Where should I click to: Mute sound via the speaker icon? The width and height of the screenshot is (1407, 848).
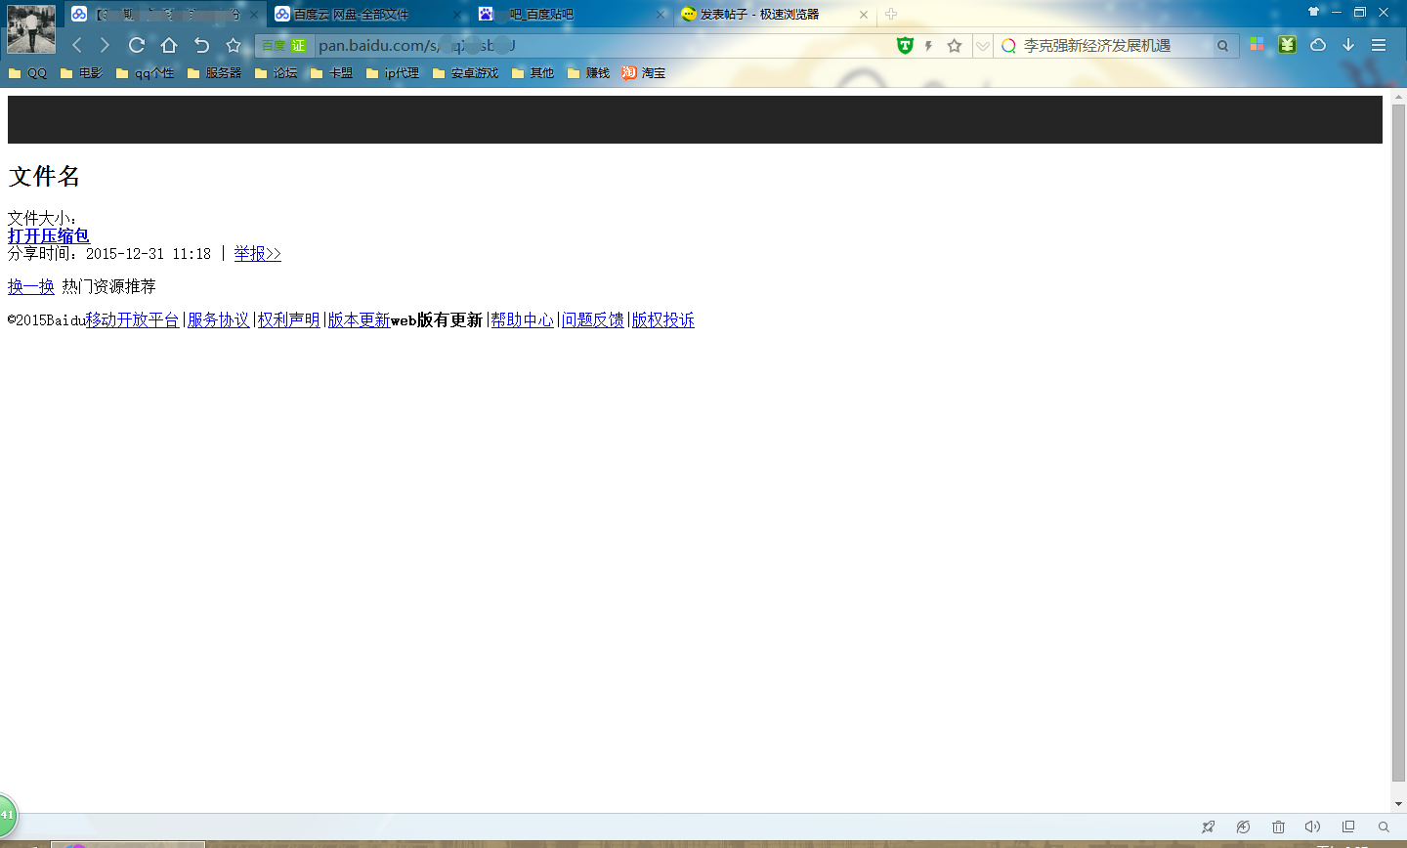coord(1312,827)
